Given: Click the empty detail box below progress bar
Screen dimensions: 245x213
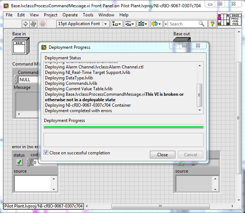Looking at the screenshot, I should (123, 140).
